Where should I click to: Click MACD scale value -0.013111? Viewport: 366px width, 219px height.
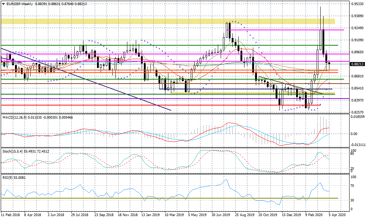(x=358, y=145)
